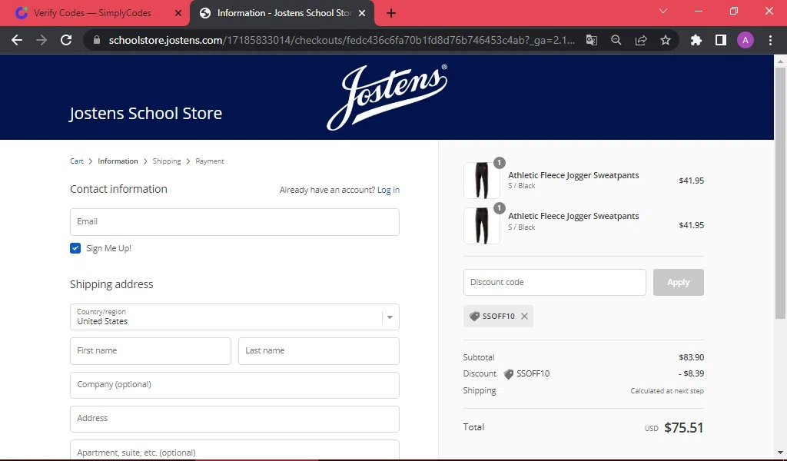787x461 pixels.
Task: Open the site lock info icon
Action: 97,40
